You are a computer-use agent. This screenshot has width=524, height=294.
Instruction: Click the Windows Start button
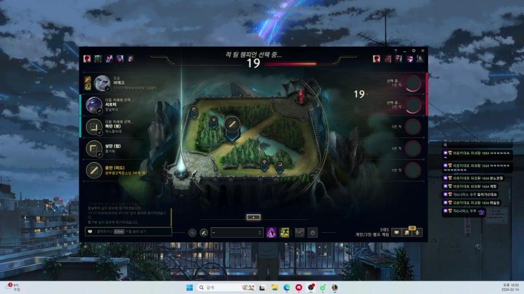pyautogui.click(x=189, y=287)
